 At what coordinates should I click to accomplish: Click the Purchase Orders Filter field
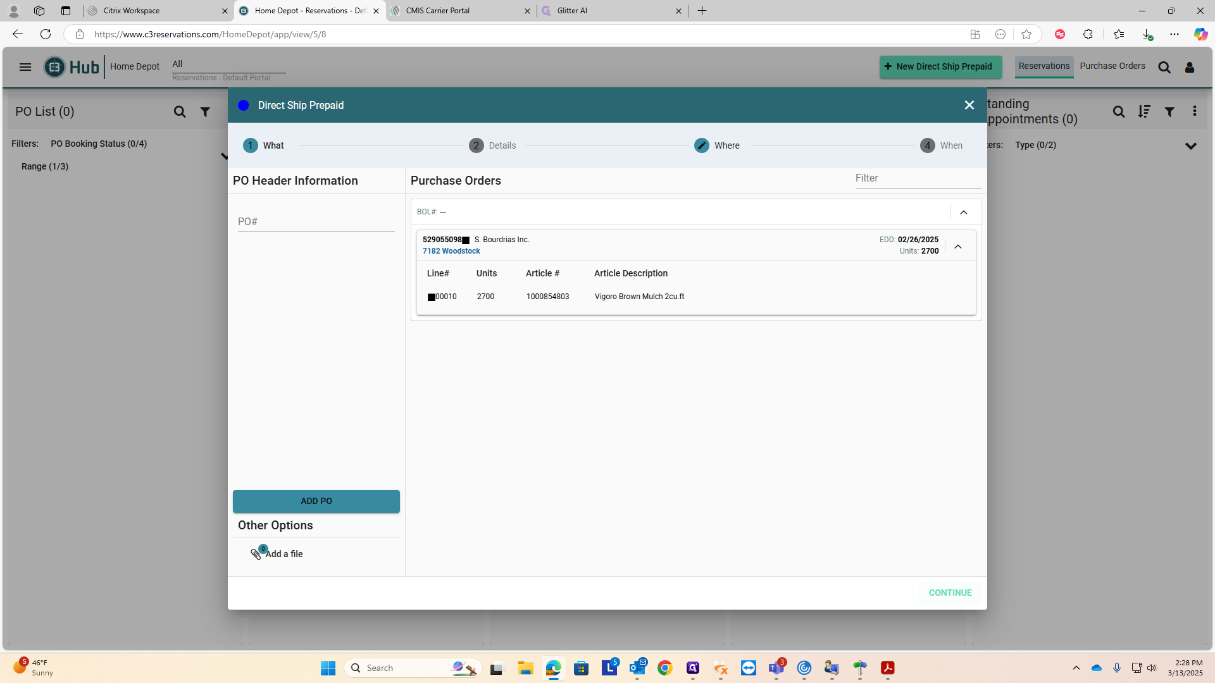coord(918,178)
